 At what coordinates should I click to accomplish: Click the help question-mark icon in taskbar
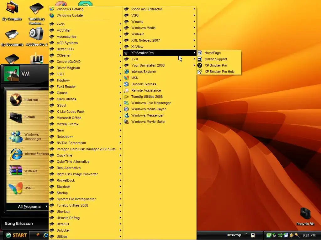pyautogui.click(x=253, y=235)
